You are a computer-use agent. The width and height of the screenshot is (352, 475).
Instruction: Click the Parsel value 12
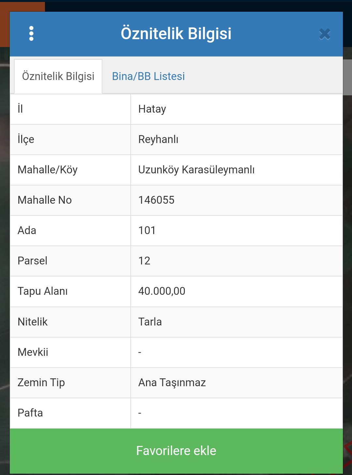144,261
